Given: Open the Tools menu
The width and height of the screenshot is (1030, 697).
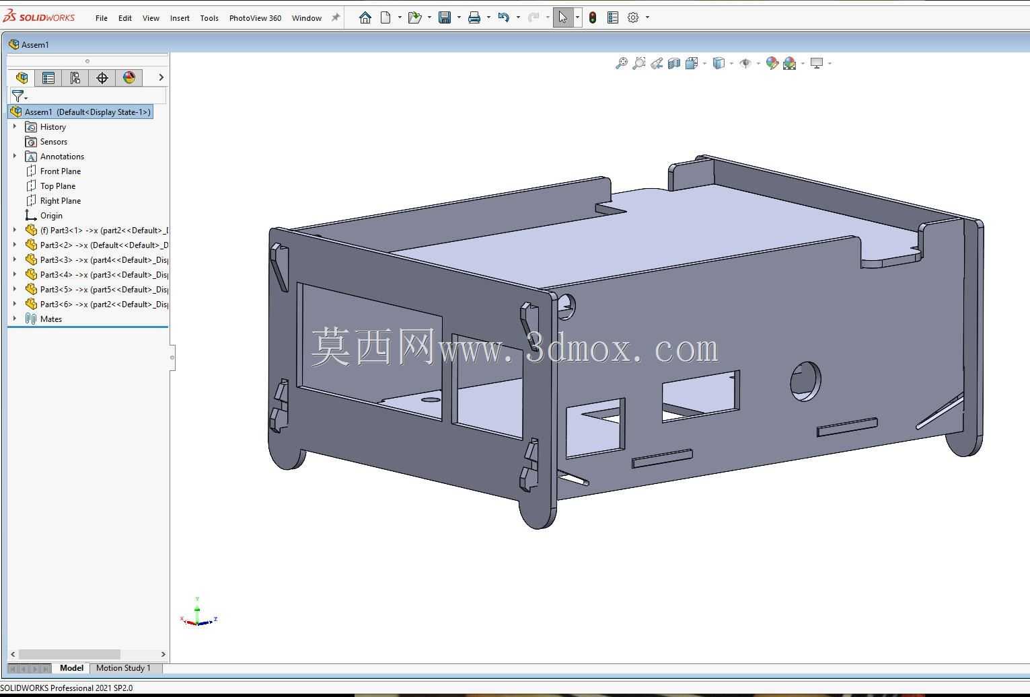Looking at the screenshot, I should [209, 18].
